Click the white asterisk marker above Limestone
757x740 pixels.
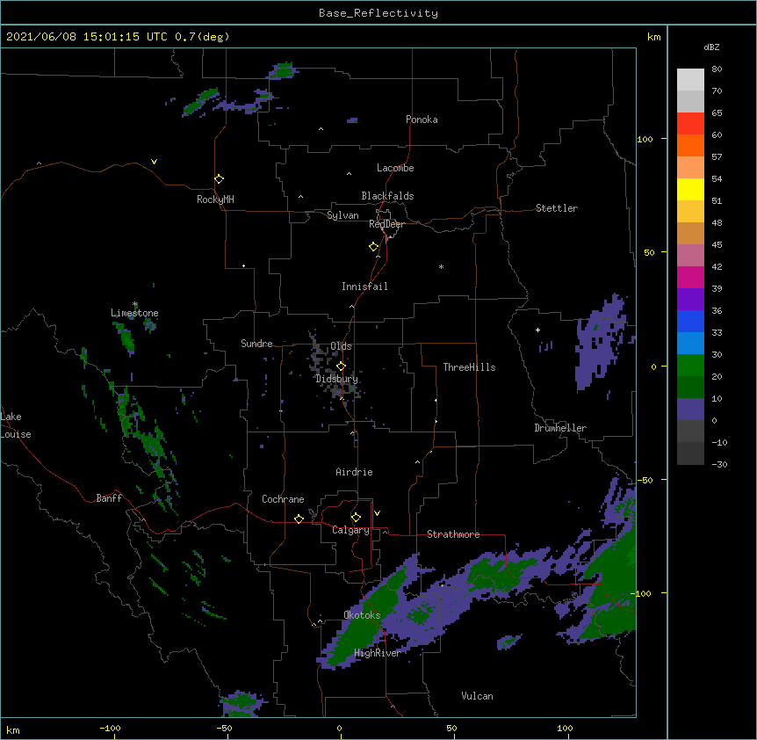[x=135, y=304]
